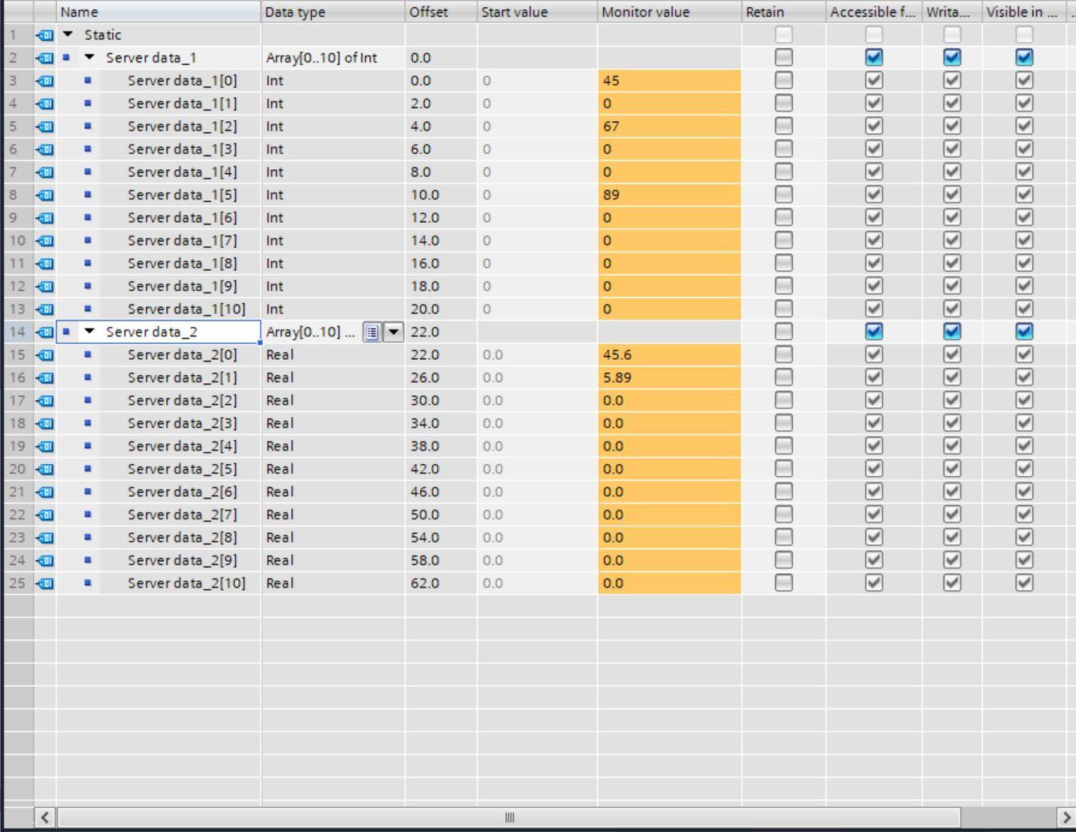The image size is (1076, 832).
Task: Collapse the Server data_2 array
Action: 90,331
